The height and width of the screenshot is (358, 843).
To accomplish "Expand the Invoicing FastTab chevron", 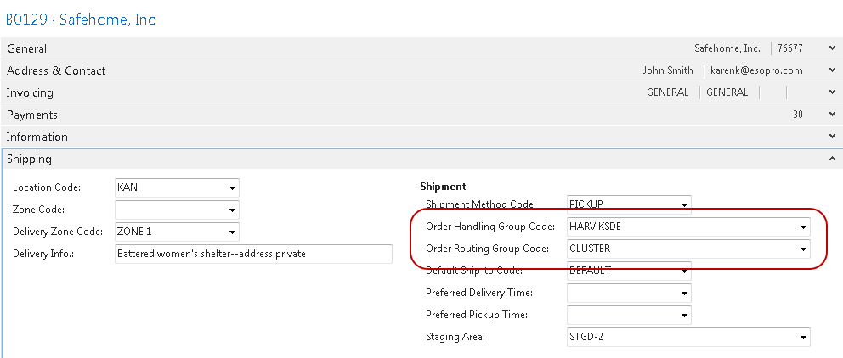I will pos(830,92).
